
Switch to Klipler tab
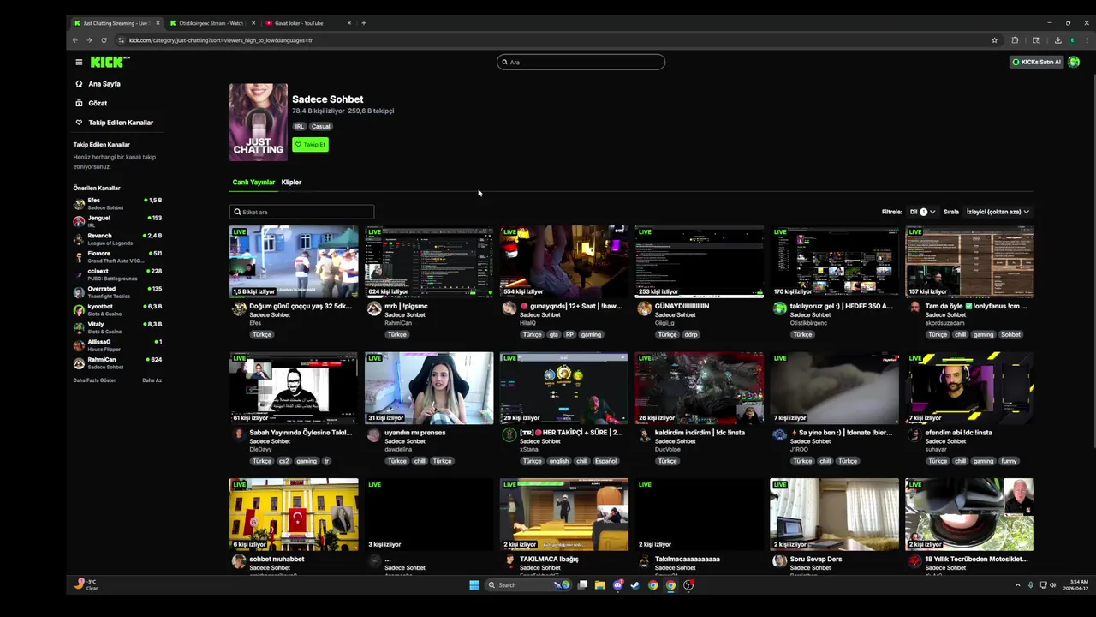(291, 183)
